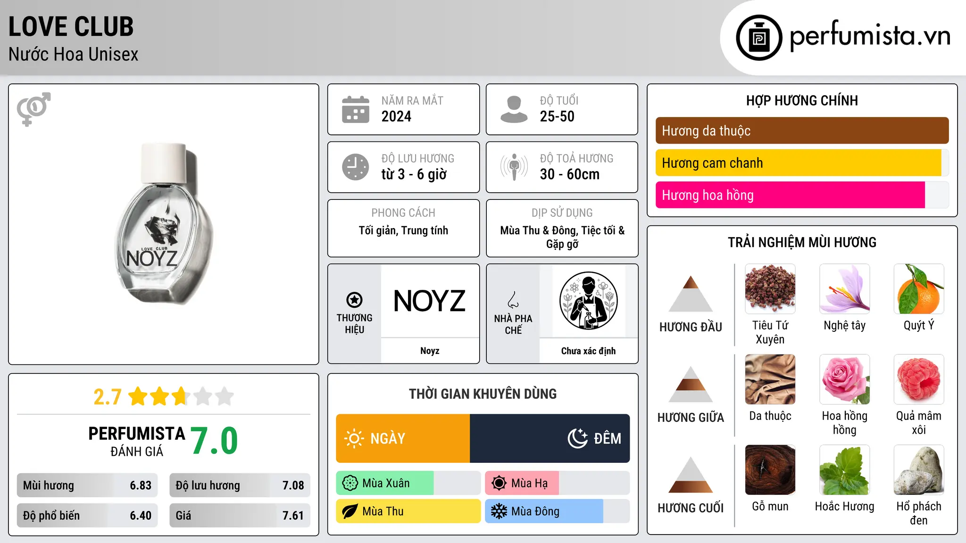Click the Mùi hương 6.83 score bar
Screen dimensions: 966x543
click(x=87, y=485)
